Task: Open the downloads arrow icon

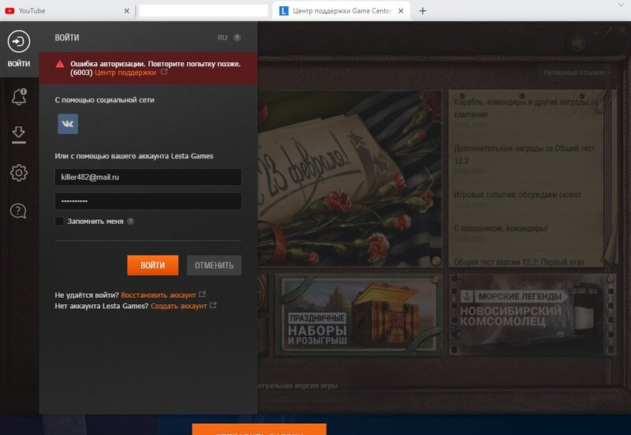Action: (x=19, y=134)
